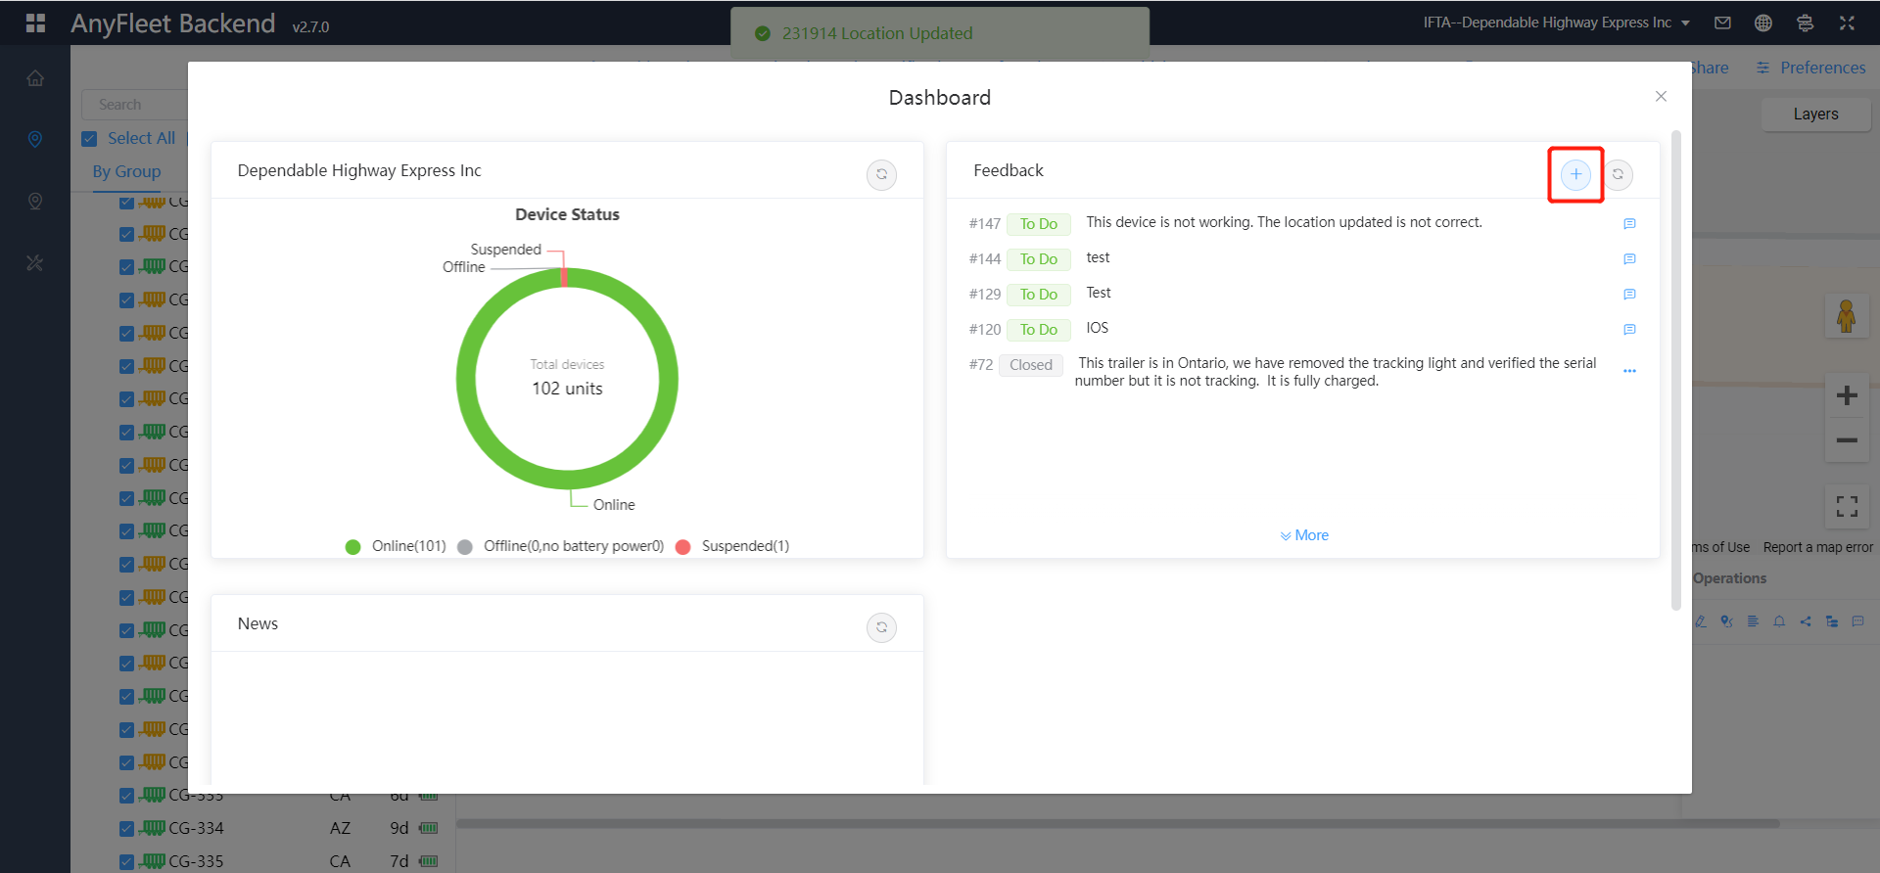
Task: Open the grey map marker sidebar icon
Action: point(35,201)
